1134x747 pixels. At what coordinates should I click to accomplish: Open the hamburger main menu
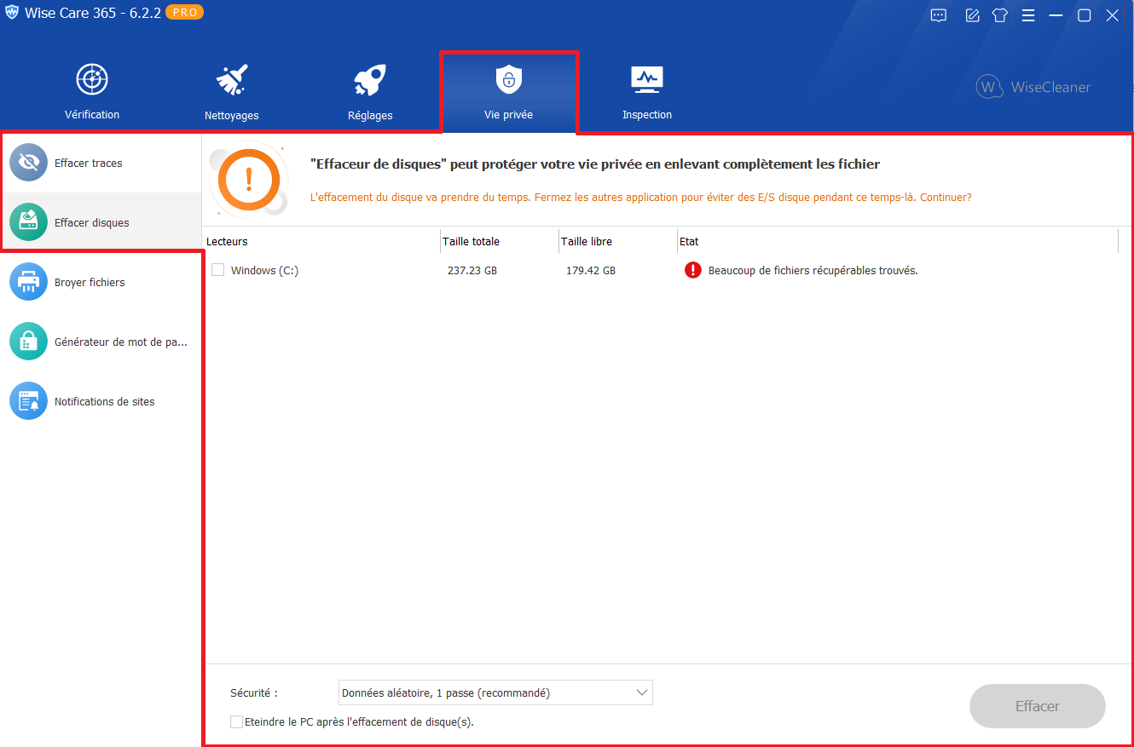1028,15
